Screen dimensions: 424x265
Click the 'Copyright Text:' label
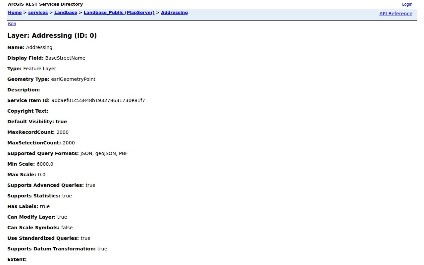28,111
